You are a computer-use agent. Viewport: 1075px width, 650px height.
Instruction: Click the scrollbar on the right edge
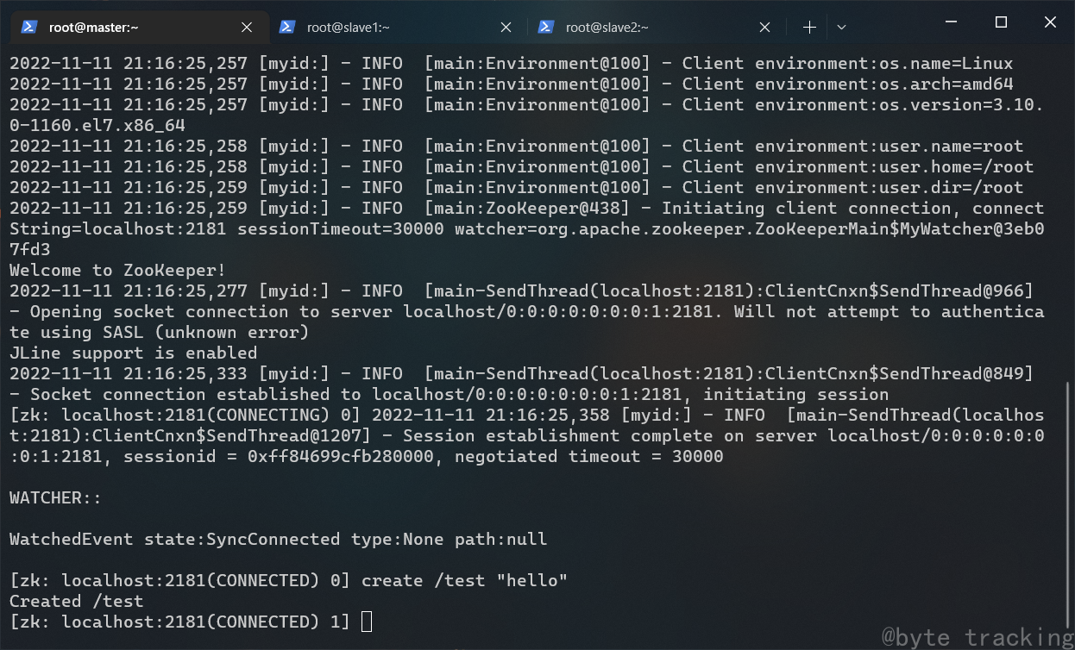tap(1067, 448)
